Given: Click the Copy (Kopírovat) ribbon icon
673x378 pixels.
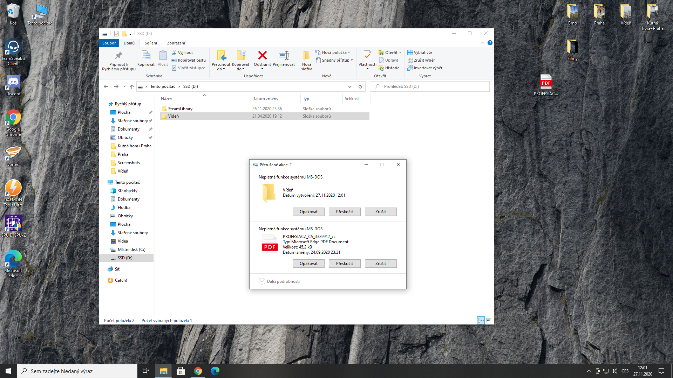Looking at the screenshot, I should pos(146,56).
